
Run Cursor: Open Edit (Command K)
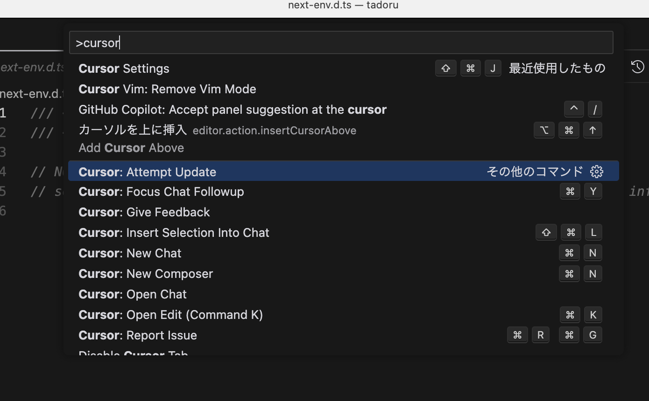[170, 315]
